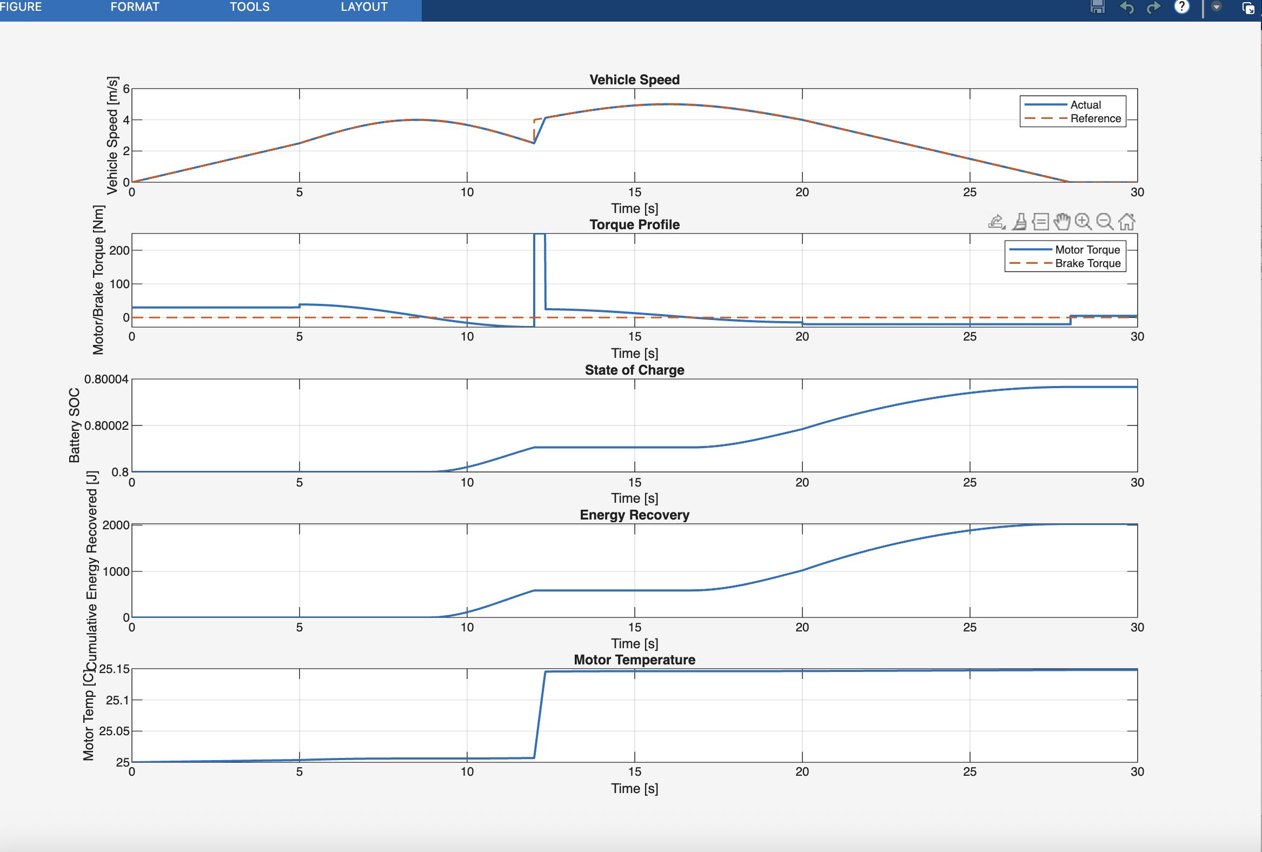Screen dimensions: 1262x852
Task: Select the Vehicle Speed plot title
Action: pos(634,80)
